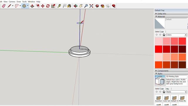Select the Push/Pull tool

[32, 6]
